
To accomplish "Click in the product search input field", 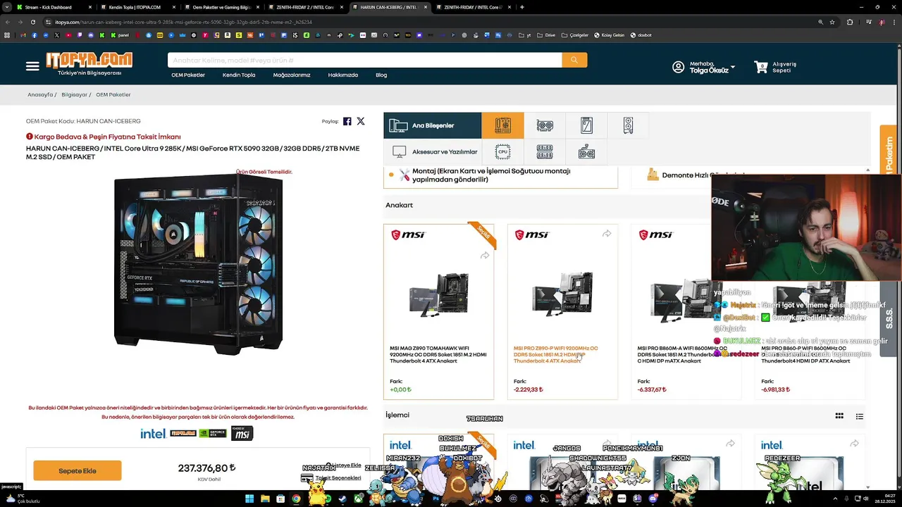I will 364,61.
